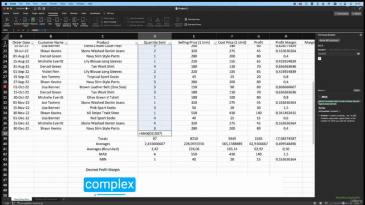Open the Selling Price filter dropdown
The height and width of the screenshot is (205, 365).
215,43
